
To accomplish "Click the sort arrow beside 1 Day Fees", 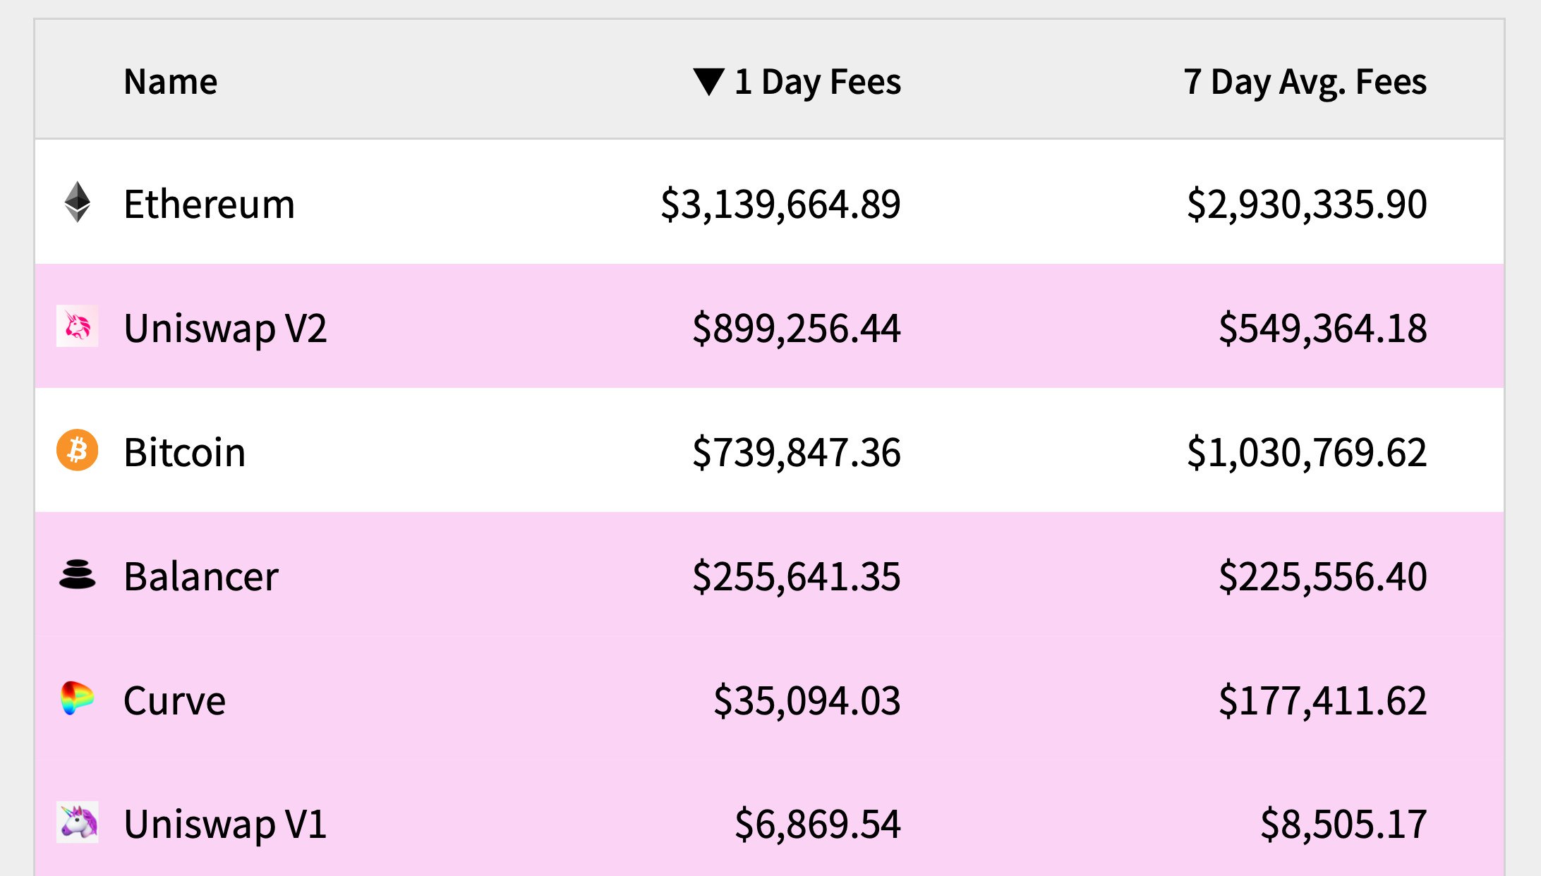I will tap(708, 82).
